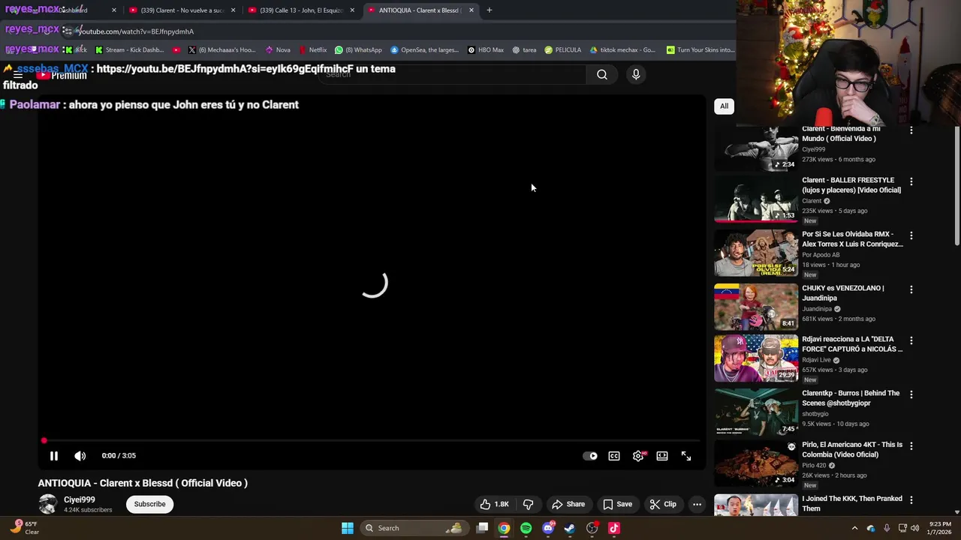The image size is (961, 540).
Task: Open options for Bienvenida a mi Mundo video
Action: click(x=911, y=130)
